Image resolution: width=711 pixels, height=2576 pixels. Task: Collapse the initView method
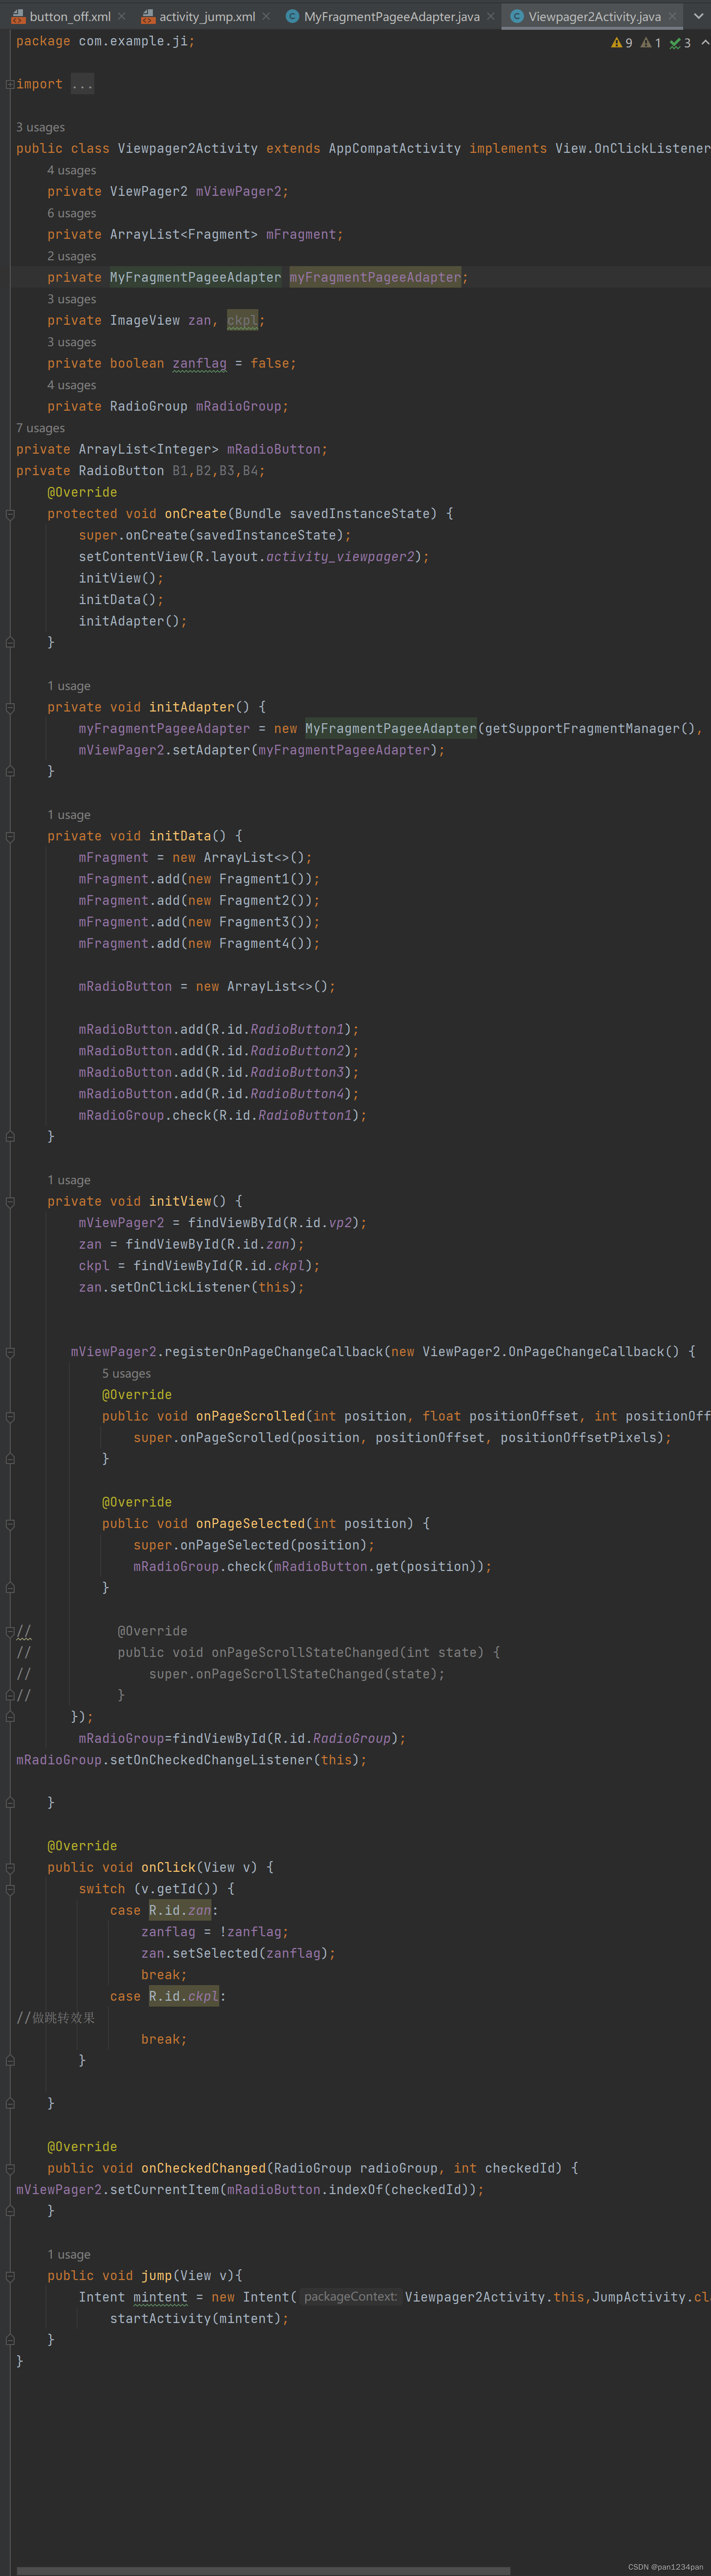click(x=10, y=1201)
